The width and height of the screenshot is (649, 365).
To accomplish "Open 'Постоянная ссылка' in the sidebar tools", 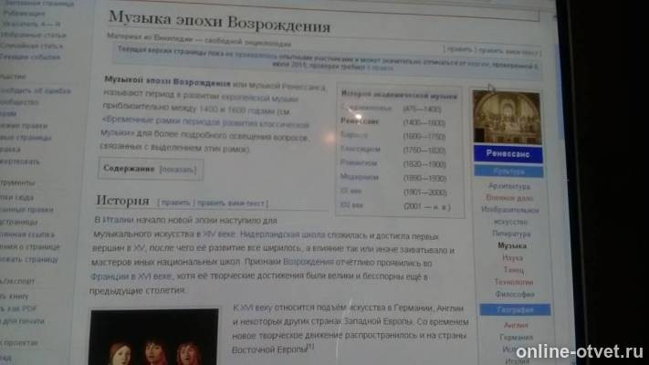I will [26, 235].
